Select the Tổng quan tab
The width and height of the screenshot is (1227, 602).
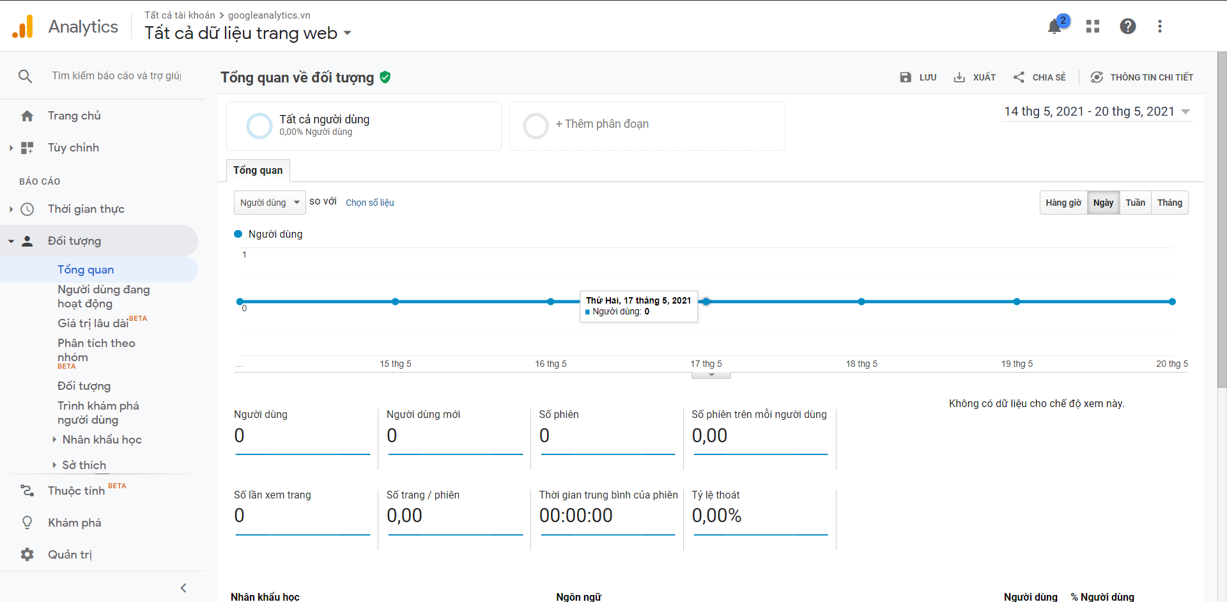click(x=258, y=170)
